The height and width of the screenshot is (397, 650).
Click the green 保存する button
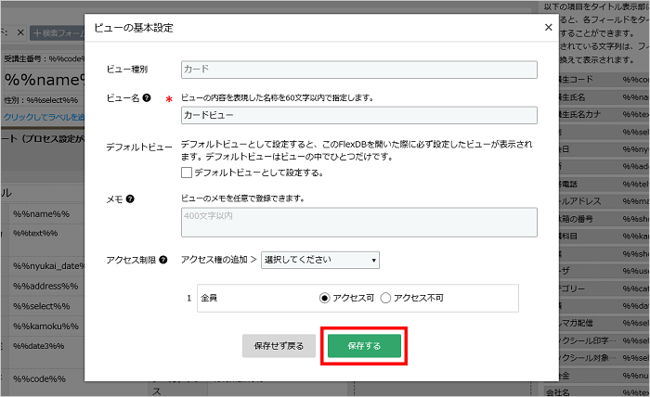point(364,346)
